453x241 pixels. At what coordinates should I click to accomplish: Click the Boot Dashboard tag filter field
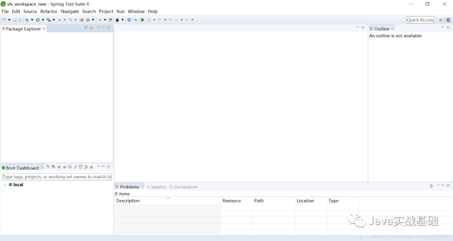coord(57,177)
